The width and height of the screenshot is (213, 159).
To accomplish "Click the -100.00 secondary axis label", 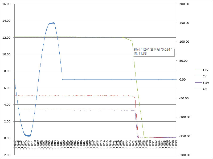I will click(x=185, y=117).
